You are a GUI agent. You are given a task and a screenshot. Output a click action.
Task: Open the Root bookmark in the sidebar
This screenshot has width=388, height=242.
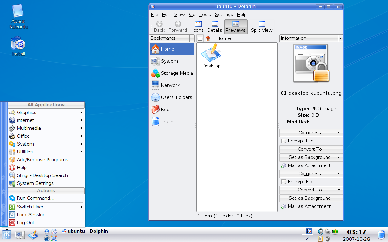172,110
